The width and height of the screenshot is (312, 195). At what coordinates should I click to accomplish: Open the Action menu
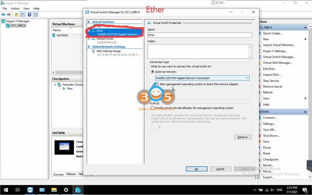tap(15, 9)
